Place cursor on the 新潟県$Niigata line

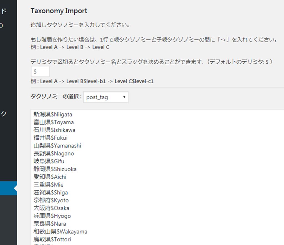click(x=53, y=114)
